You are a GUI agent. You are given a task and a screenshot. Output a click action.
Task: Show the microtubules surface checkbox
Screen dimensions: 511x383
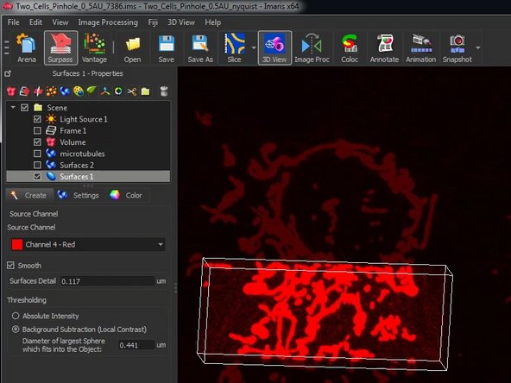tap(37, 154)
